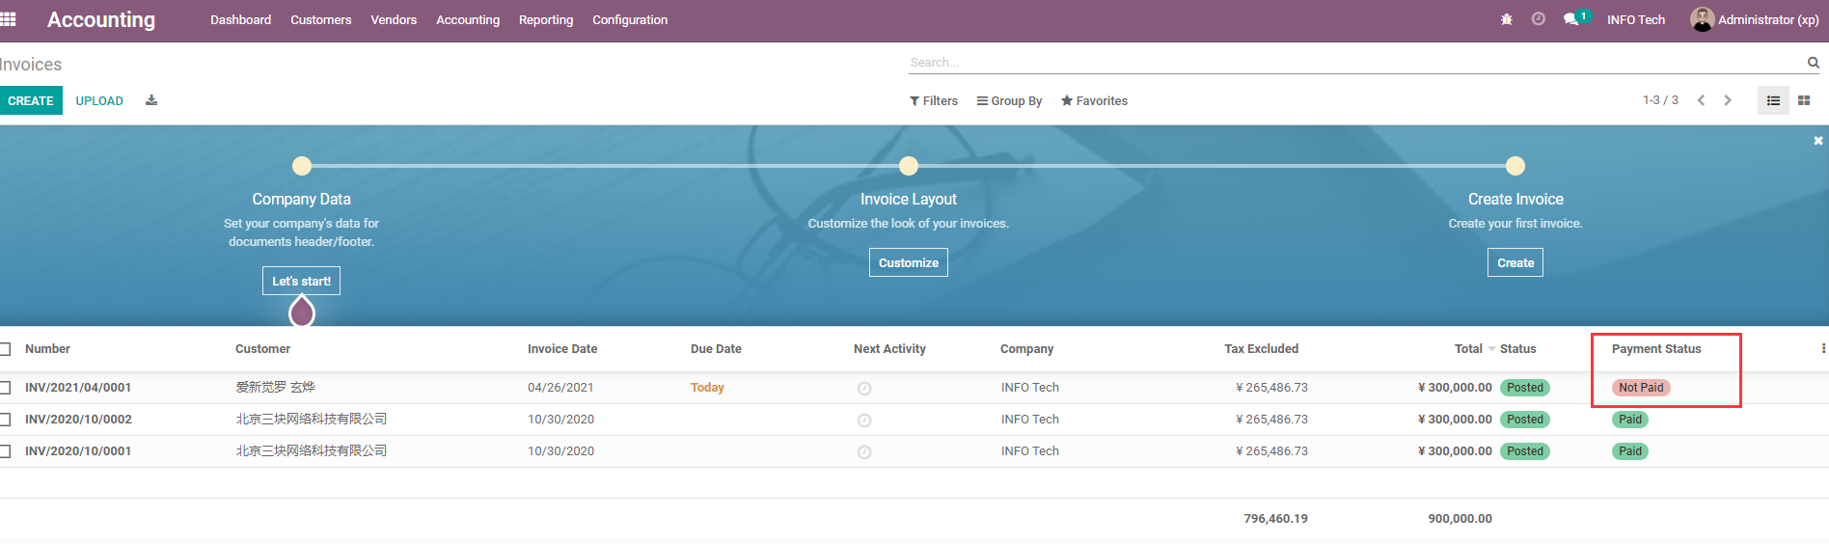Click the Administrator avatar picture
The width and height of the screenshot is (1829, 544).
pos(1702,19)
